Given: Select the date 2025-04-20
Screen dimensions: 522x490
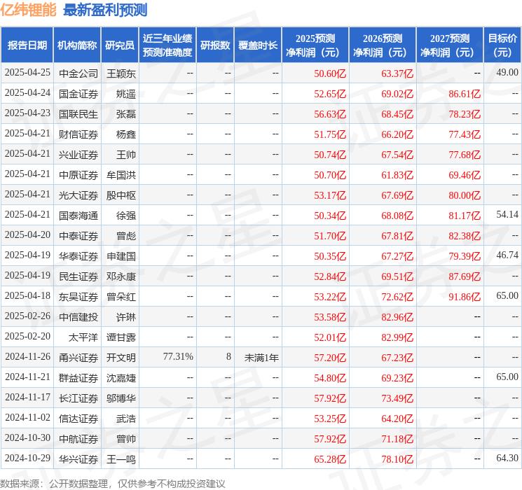Looking at the screenshot, I should (27, 235).
